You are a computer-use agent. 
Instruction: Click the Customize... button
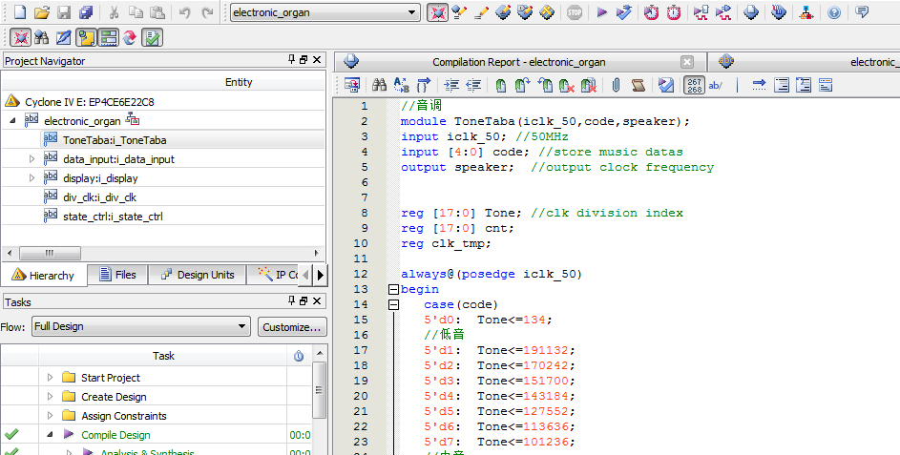pyautogui.click(x=291, y=327)
